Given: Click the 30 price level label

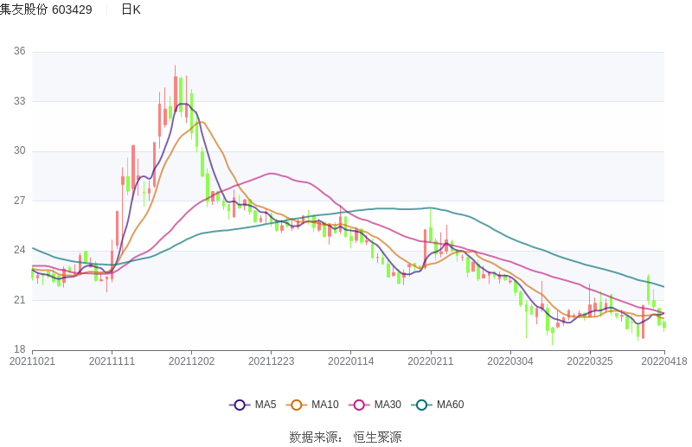Looking at the screenshot, I should (19, 151).
